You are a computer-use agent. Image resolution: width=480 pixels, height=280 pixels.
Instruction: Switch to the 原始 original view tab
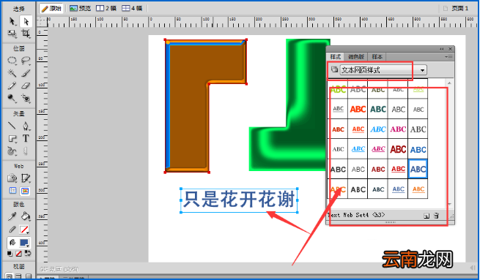pos(51,9)
